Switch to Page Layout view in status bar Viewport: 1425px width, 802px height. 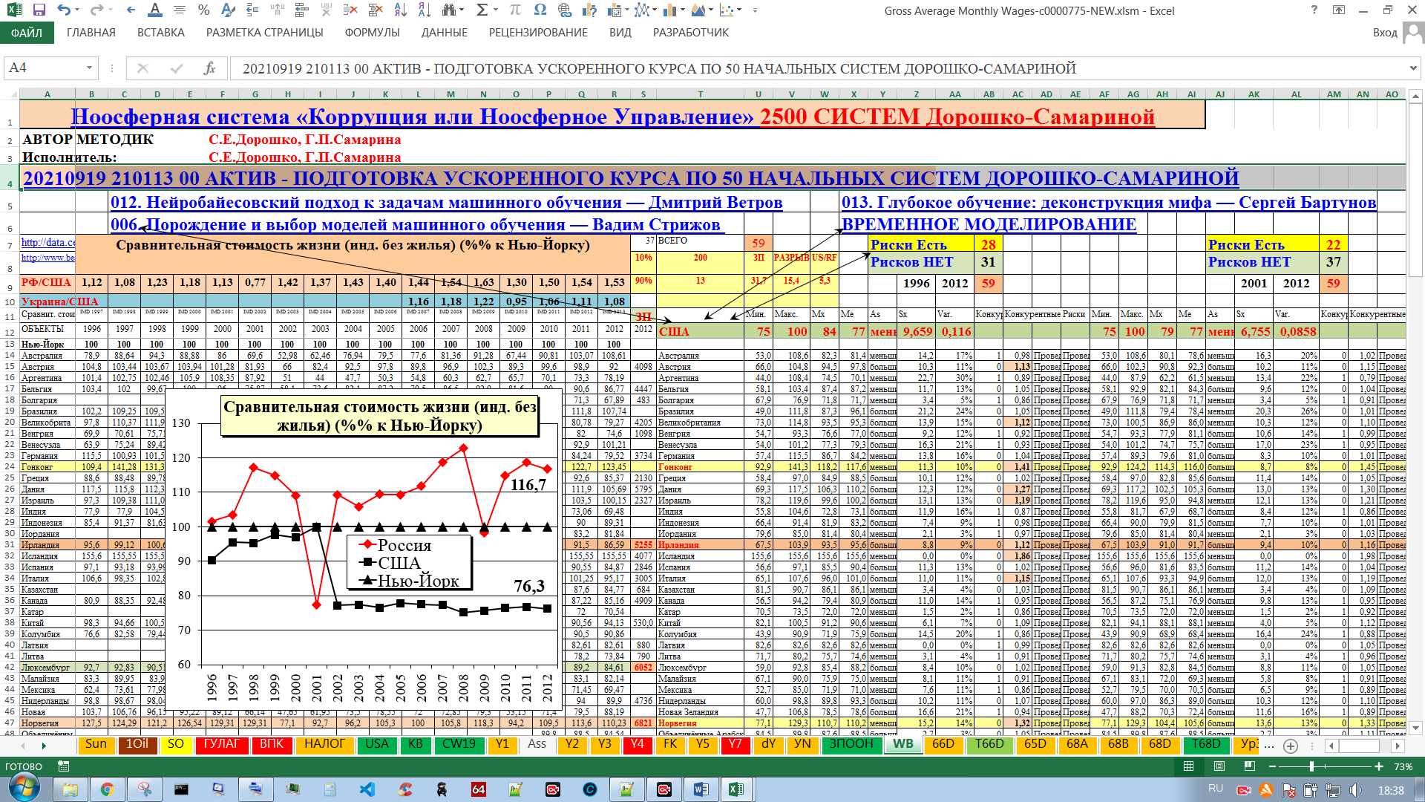pyautogui.click(x=1219, y=766)
